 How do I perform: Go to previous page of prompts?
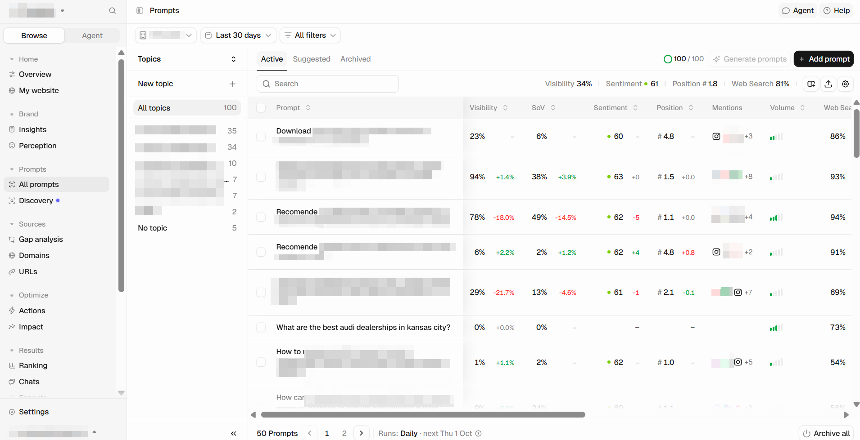coord(310,433)
